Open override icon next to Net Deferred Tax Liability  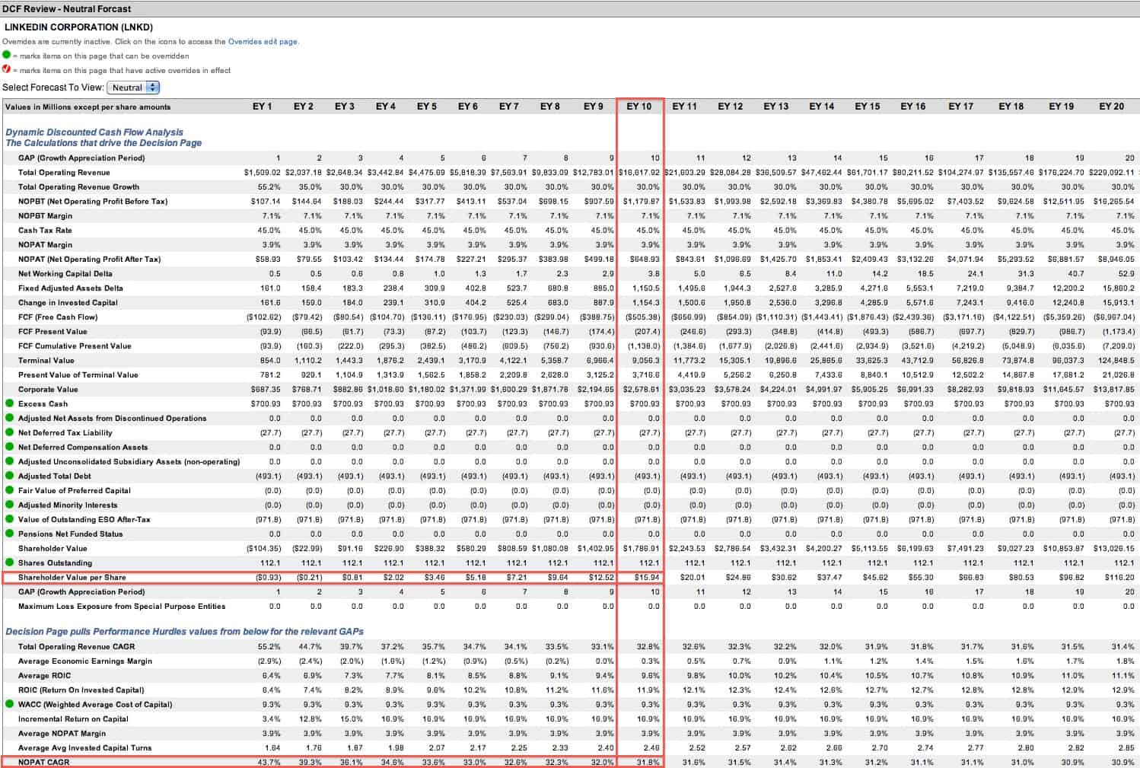pos(9,432)
